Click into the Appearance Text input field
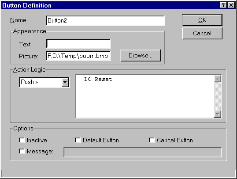 pyautogui.click(x=78, y=44)
